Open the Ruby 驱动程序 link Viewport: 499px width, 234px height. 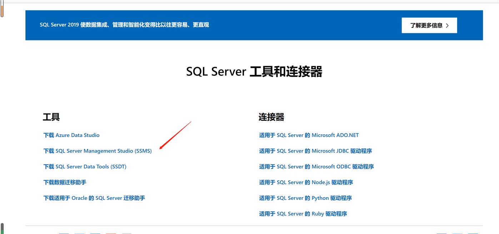click(303, 214)
